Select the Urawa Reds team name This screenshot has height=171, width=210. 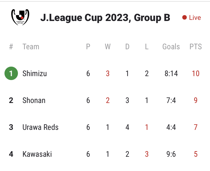[x=40, y=127]
